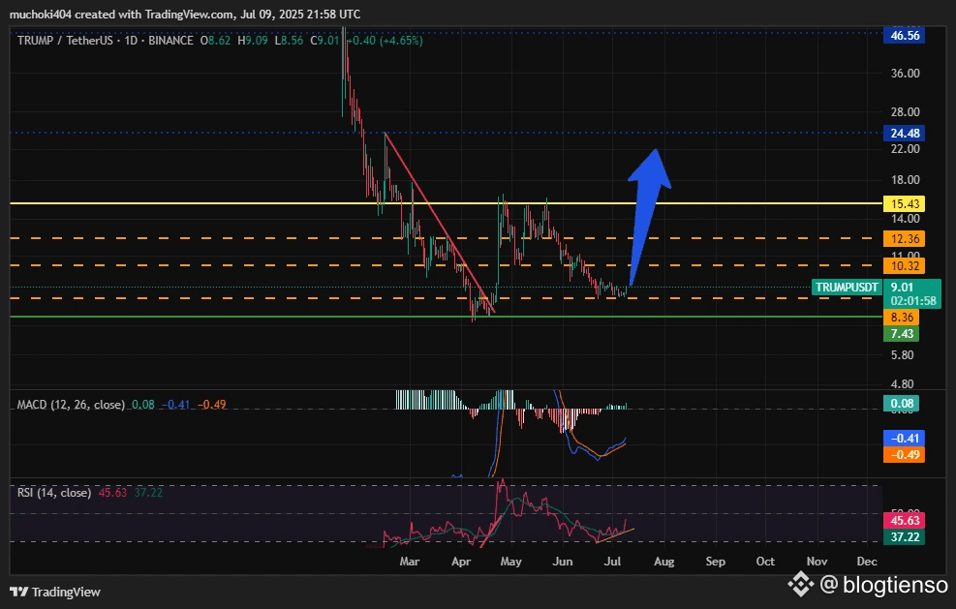Click the Mar label on the time axis
956x609 pixels.
pos(410,562)
